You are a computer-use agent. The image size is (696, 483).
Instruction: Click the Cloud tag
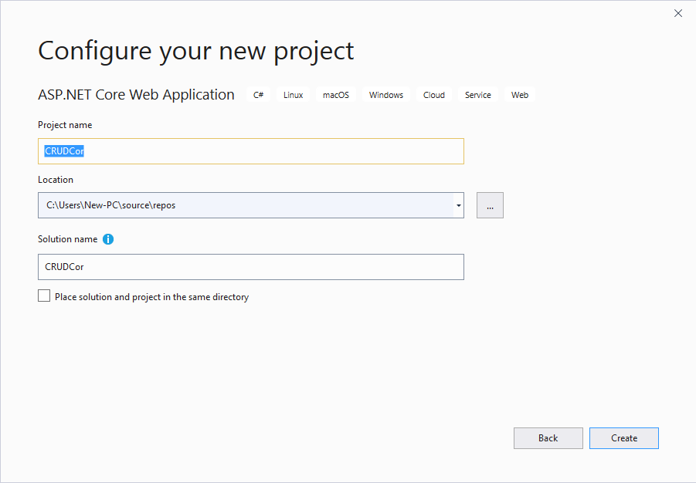pos(434,95)
